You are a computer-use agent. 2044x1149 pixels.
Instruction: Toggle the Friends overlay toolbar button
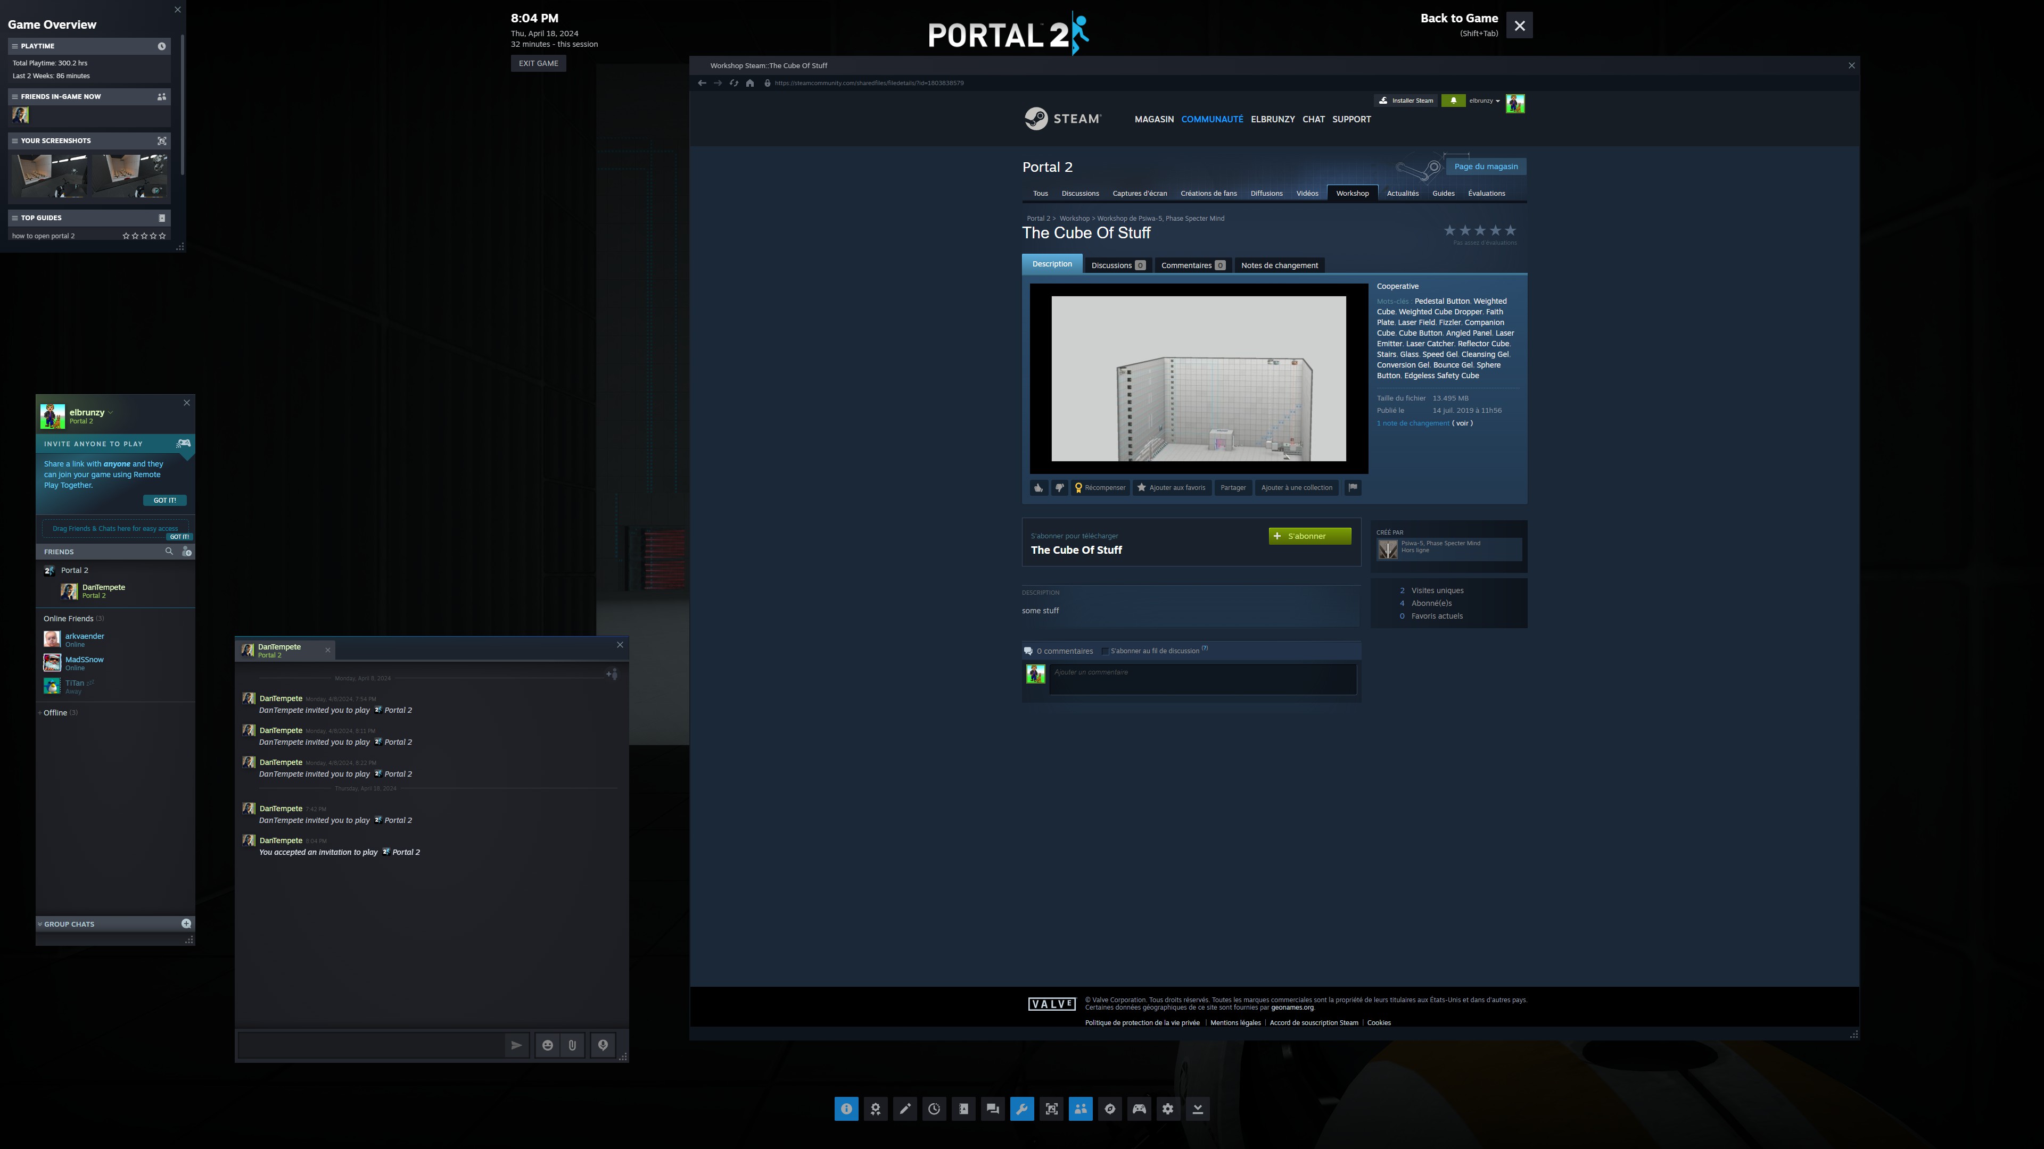point(1080,1109)
